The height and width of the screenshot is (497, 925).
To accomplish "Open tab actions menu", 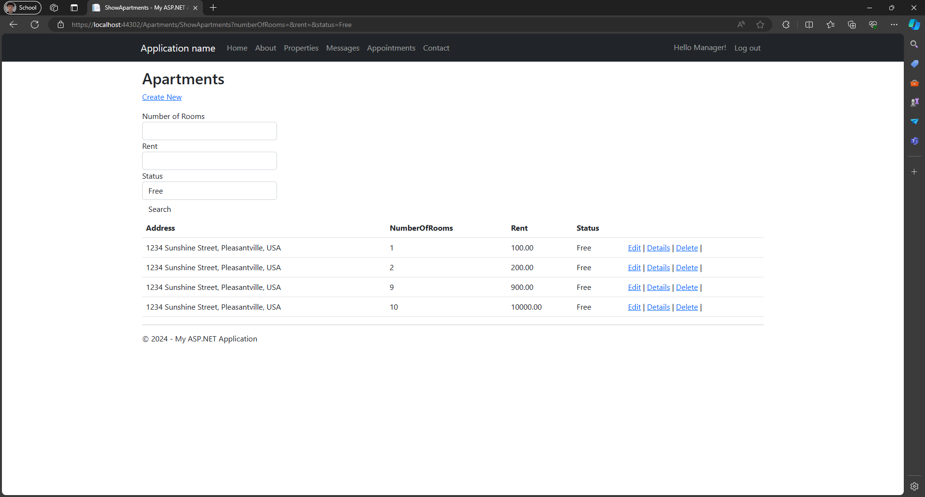I will 74,8.
